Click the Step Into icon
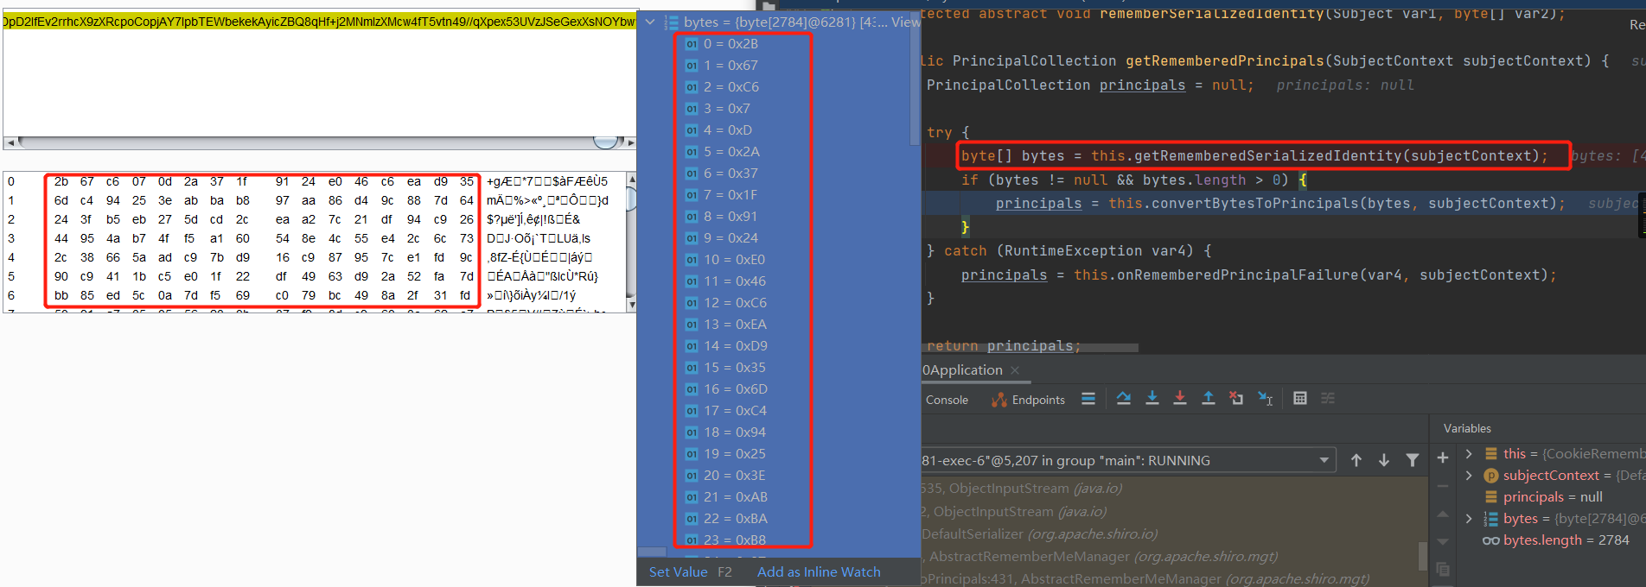The image size is (1646, 587). (x=1152, y=399)
